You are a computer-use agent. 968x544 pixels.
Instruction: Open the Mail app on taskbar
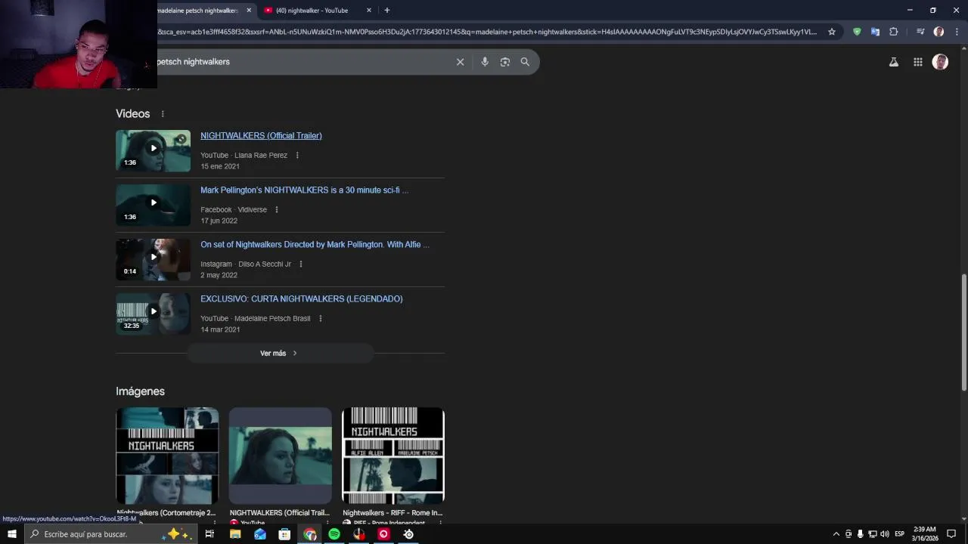click(x=260, y=534)
